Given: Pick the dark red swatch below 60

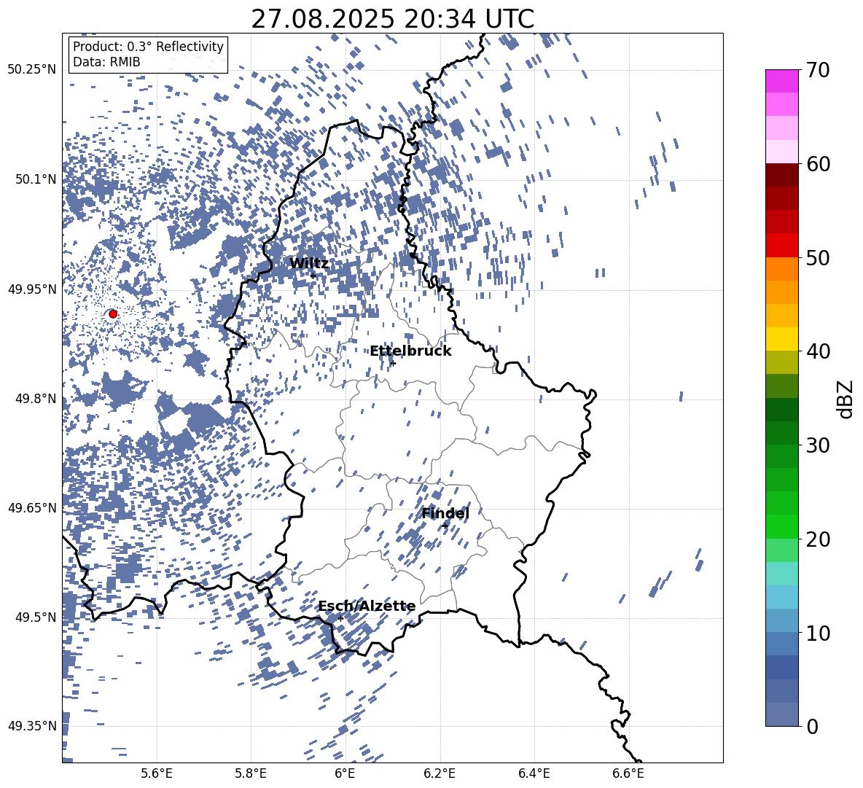Looking at the screenshot, I should coord(781,175).
